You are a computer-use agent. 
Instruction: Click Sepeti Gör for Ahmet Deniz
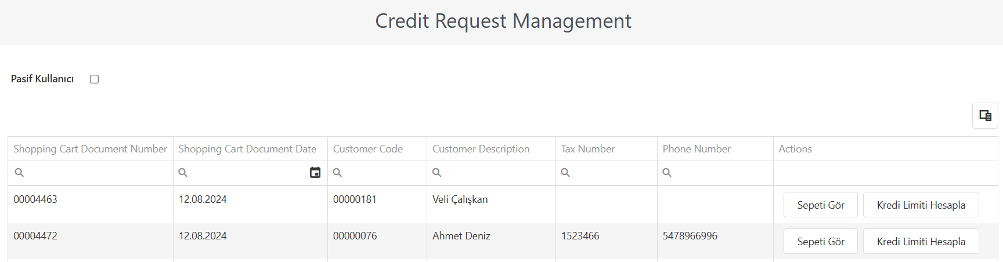point(821,241)
